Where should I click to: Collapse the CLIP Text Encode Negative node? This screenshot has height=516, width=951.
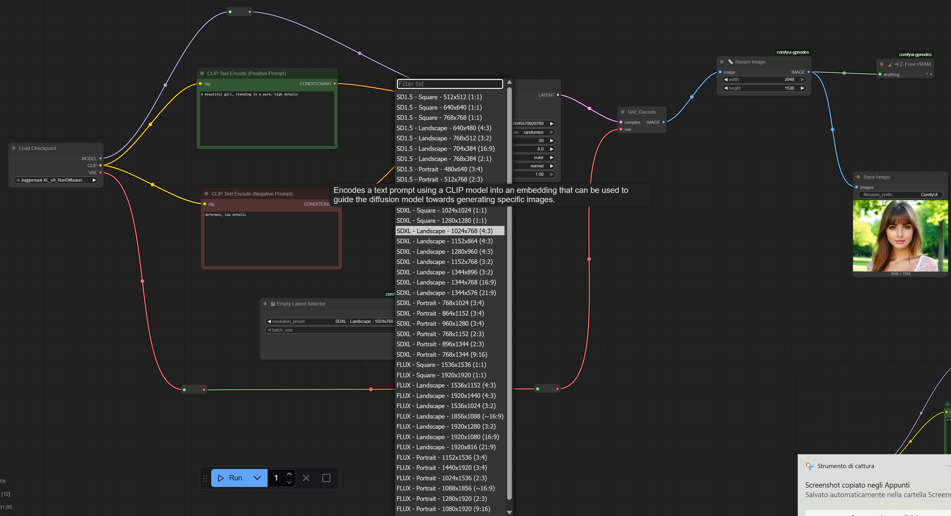(x=206, y=193)
